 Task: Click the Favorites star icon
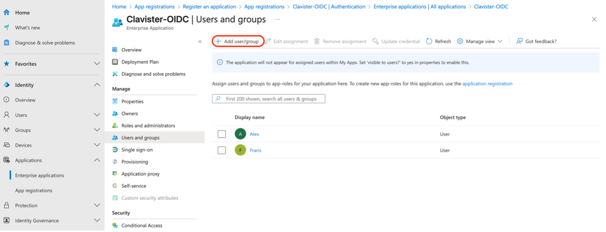7,64
